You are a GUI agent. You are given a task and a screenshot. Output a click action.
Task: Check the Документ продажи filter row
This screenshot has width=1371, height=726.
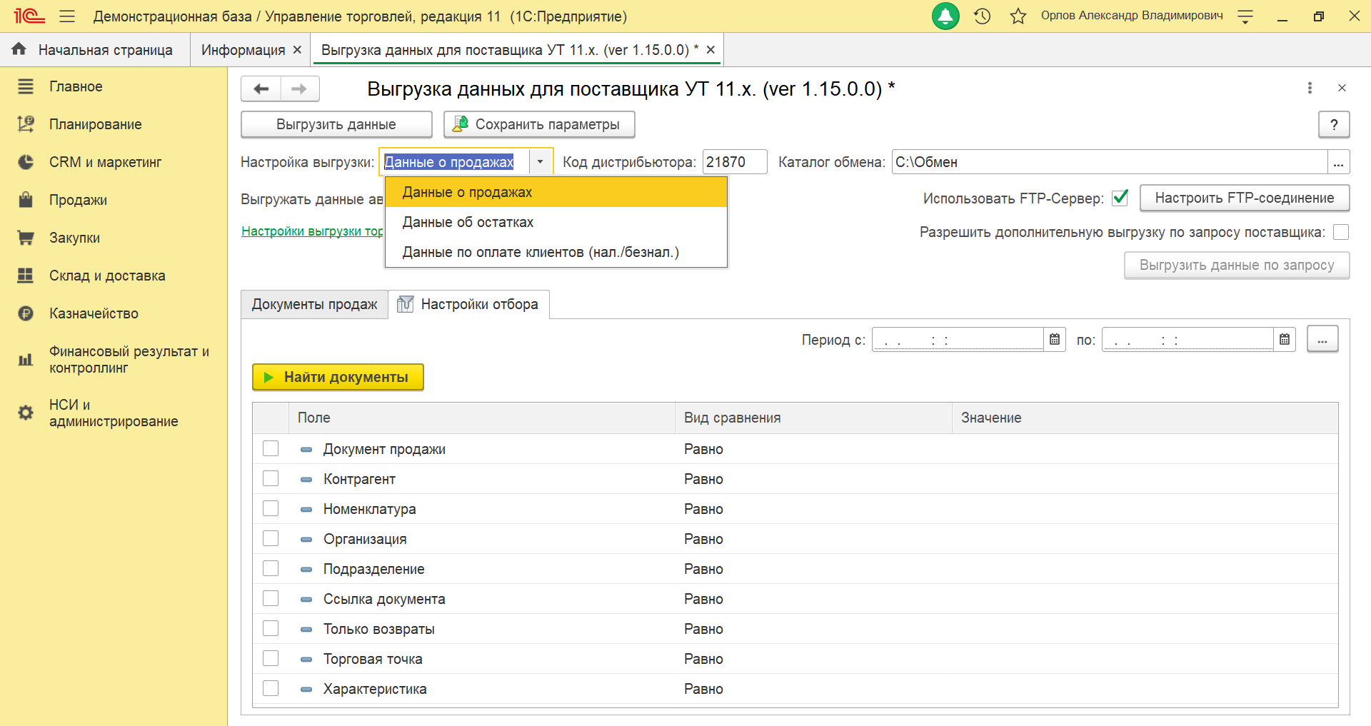271,448
